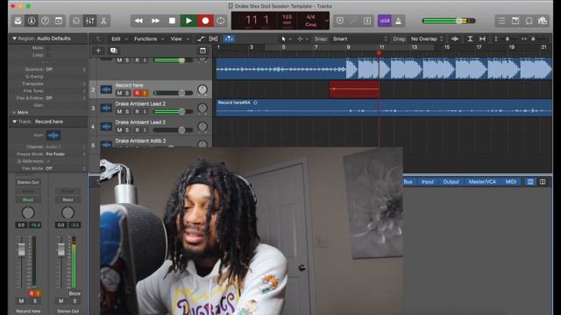The image size is (561, 315).
Task: Select the Record here#04 audio region
Action: [x=384, y=108]
